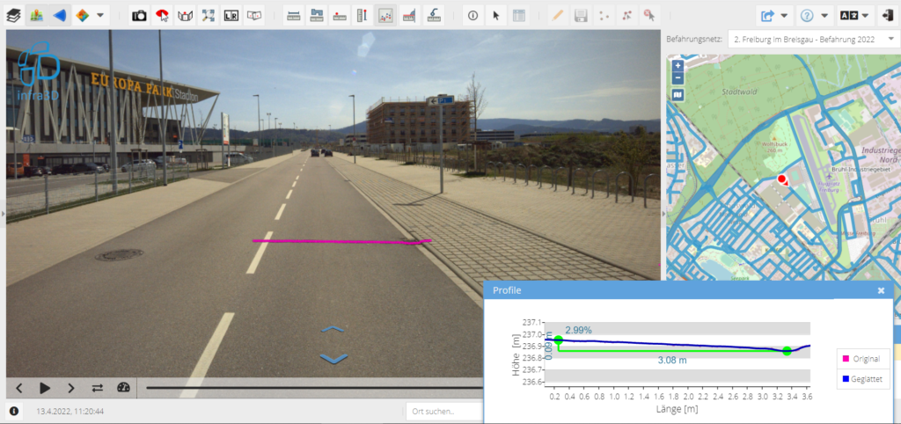901x424 pixels.
Task: Select the add points tool
Action: coord(604,16)
